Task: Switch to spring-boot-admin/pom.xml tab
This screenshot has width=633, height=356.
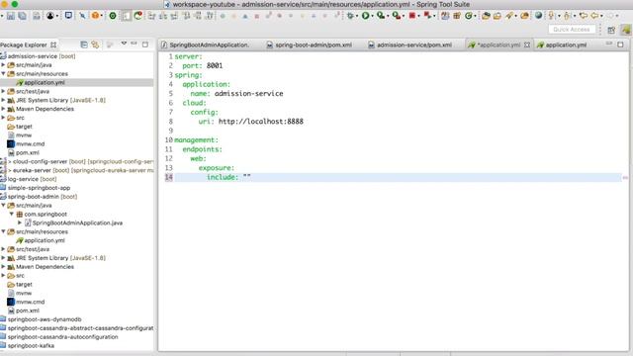Action: click(x=310, y=44)
